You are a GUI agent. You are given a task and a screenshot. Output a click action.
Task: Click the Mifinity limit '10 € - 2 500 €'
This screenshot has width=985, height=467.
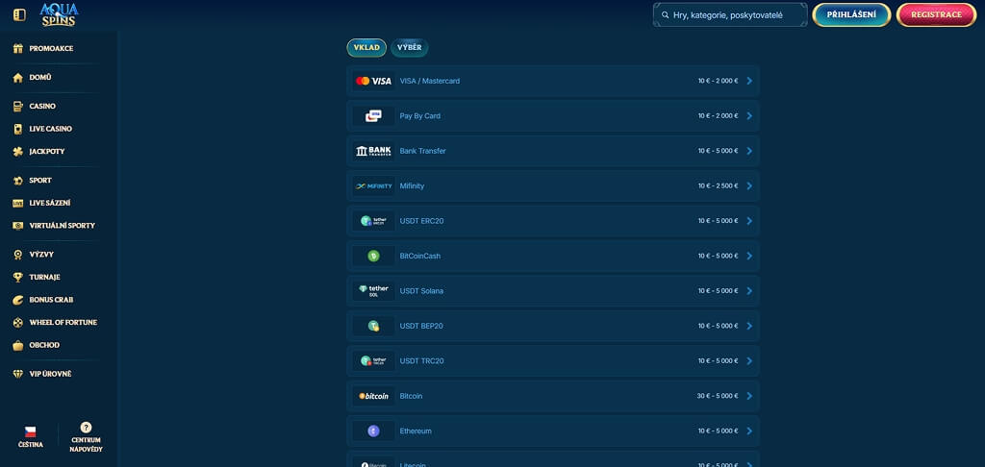[x=718, y=185]
